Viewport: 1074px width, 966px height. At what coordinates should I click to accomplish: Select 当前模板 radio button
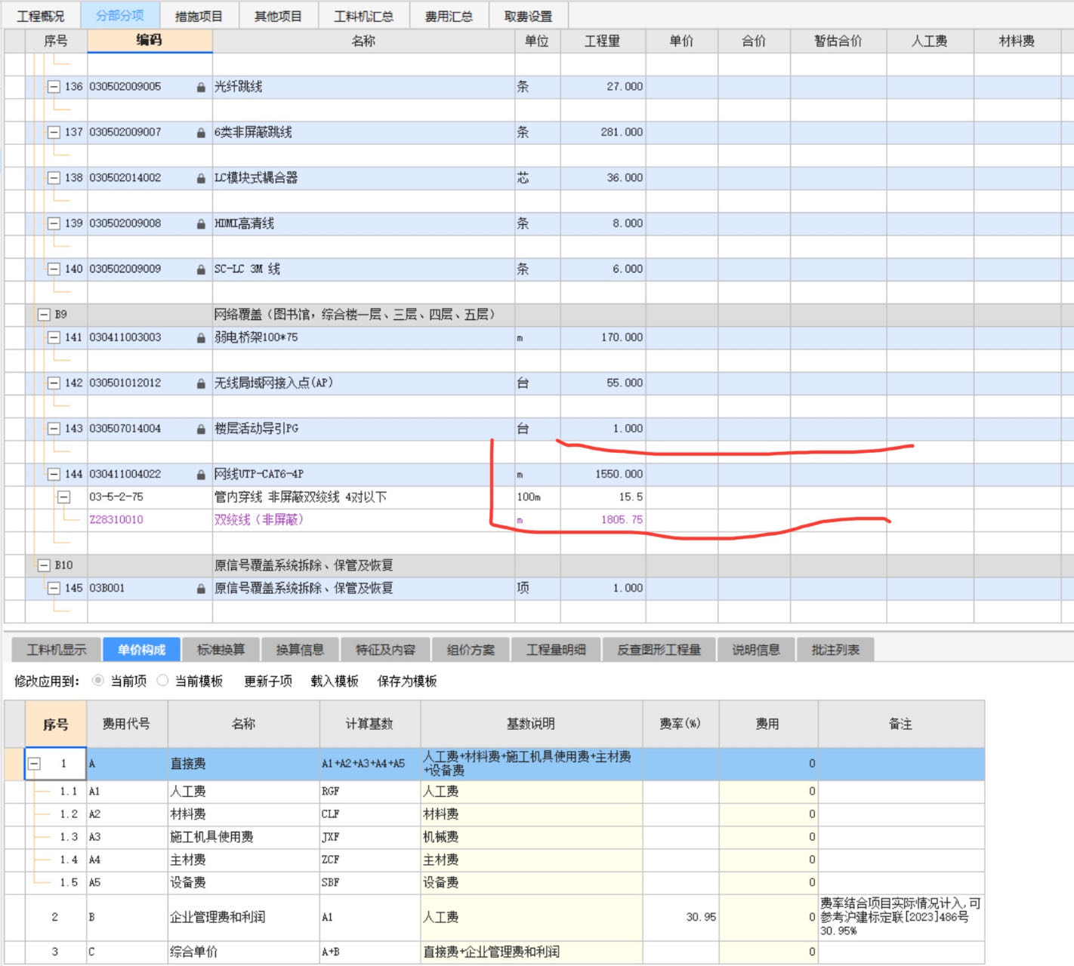pyautogui.click(x=162, y=681)
